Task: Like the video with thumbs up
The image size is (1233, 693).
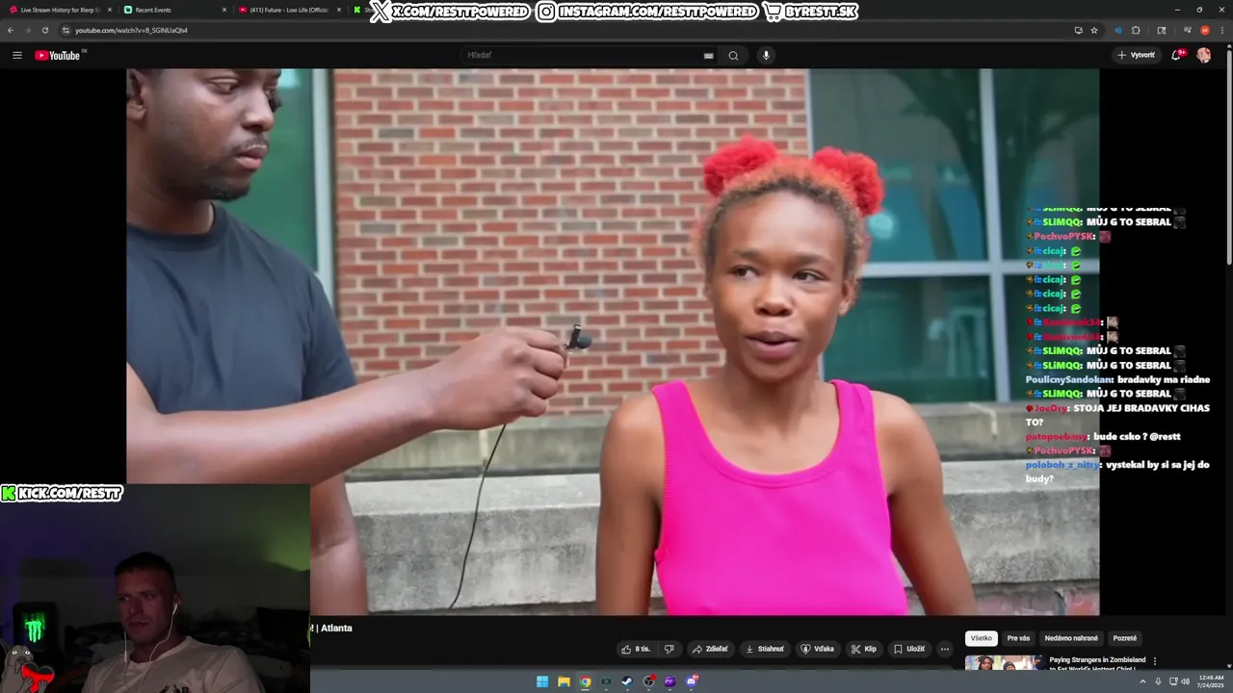Action: (x=637, y=649)
